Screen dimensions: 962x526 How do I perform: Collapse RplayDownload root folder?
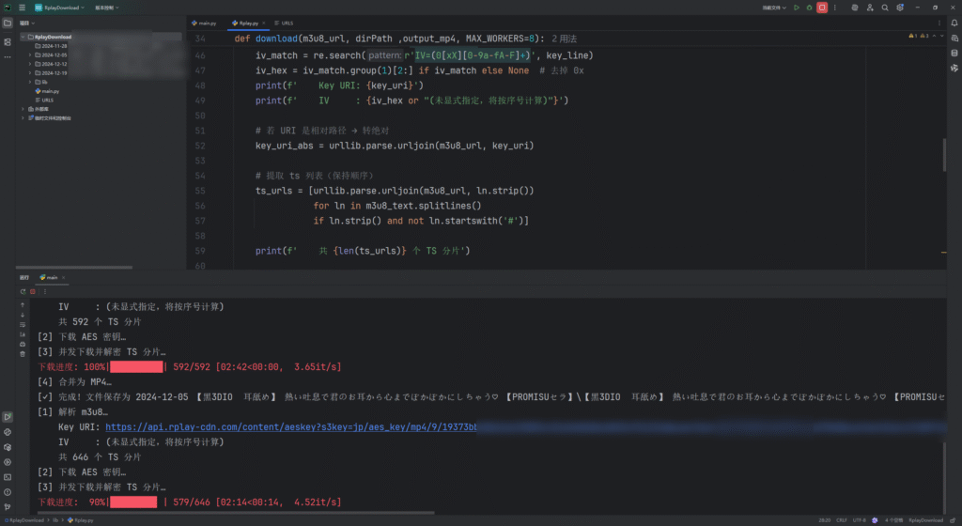click(x=23, y=37)
